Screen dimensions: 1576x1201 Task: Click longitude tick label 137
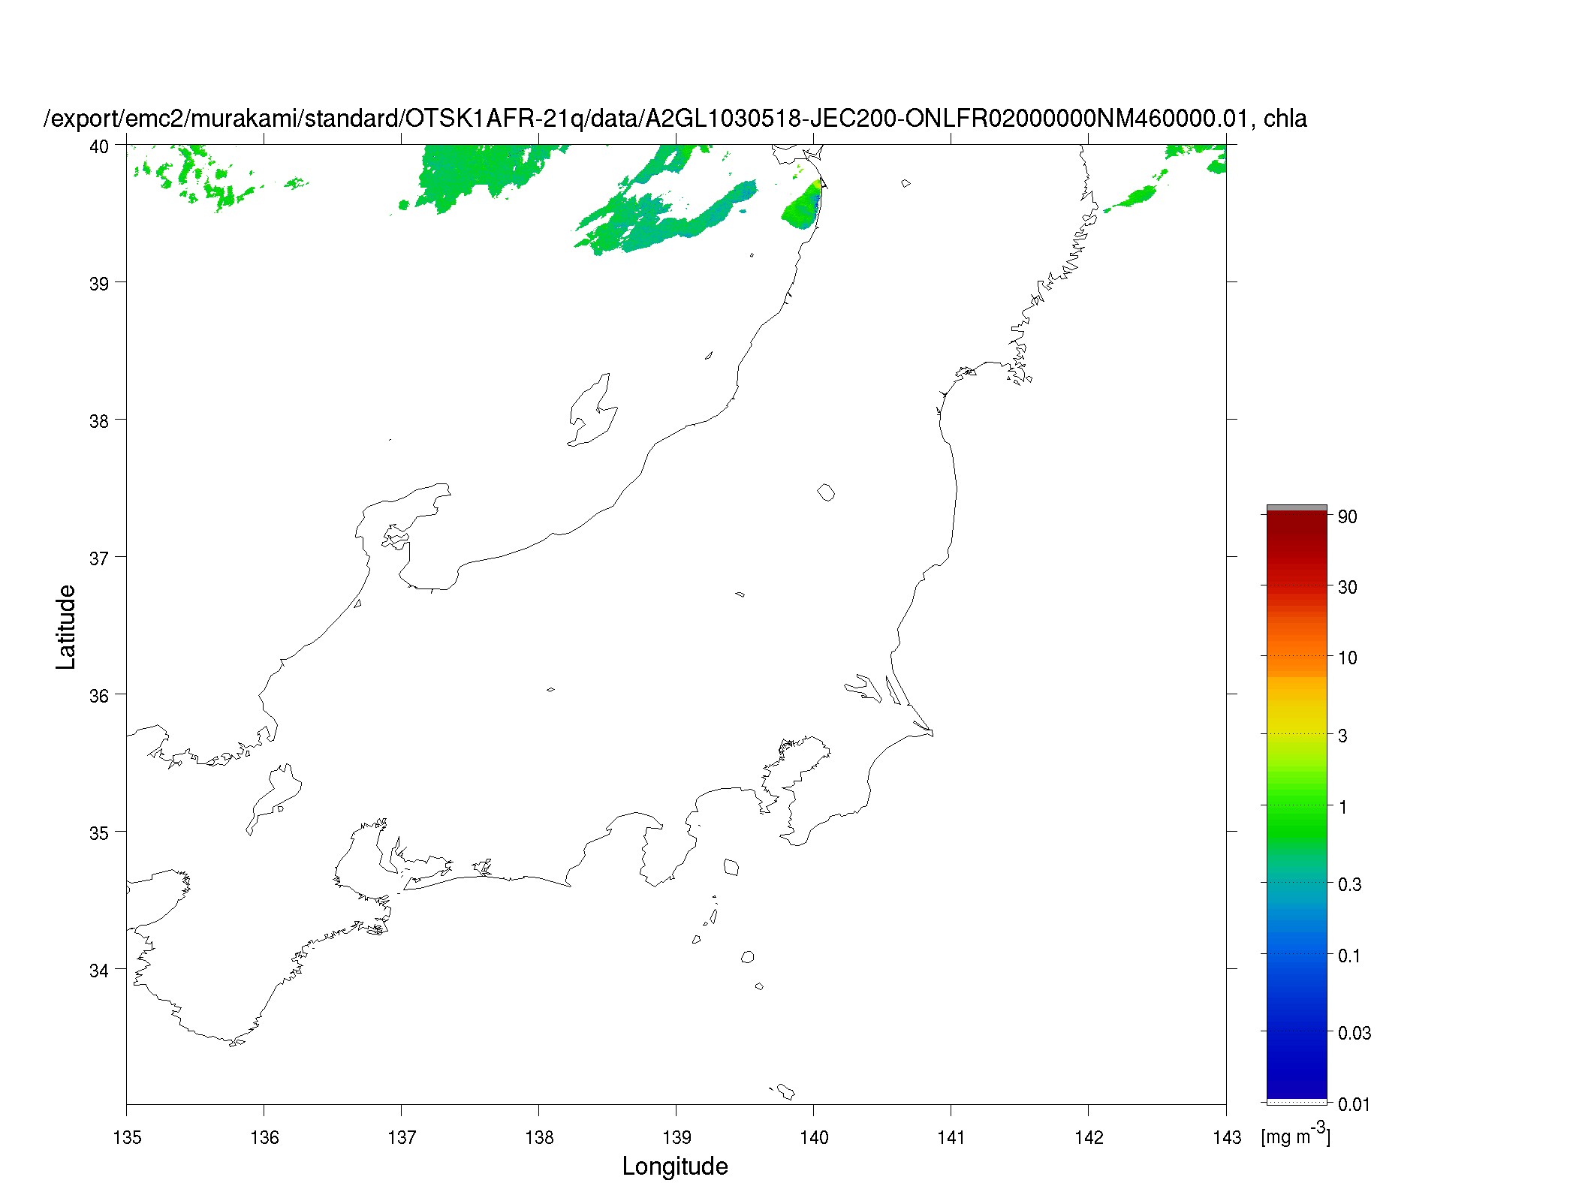tap(402, 1137)
